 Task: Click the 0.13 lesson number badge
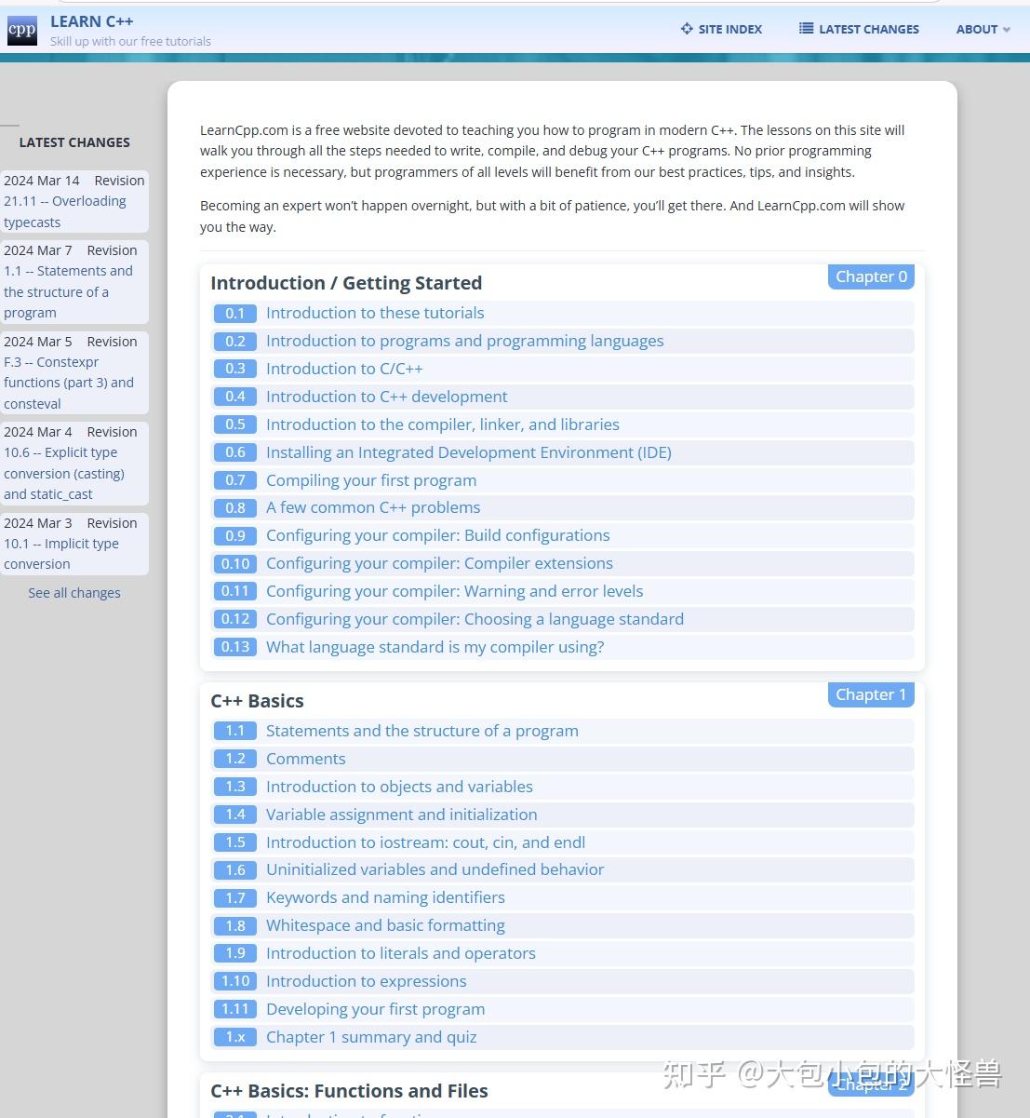(x=235, y=647)
